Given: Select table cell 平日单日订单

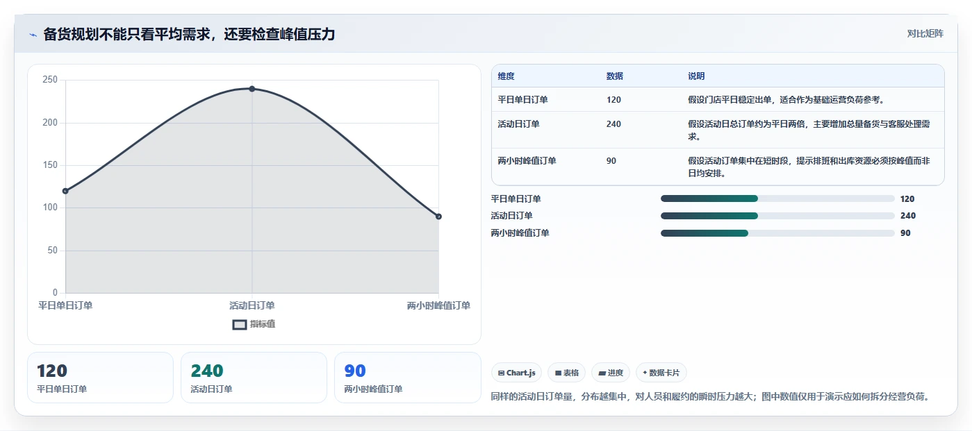Looking at the screenshot, I should [x=522, y=100].
